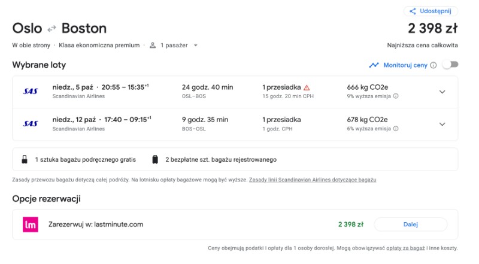Click SAS logo on the 12 paź flight

31,124
